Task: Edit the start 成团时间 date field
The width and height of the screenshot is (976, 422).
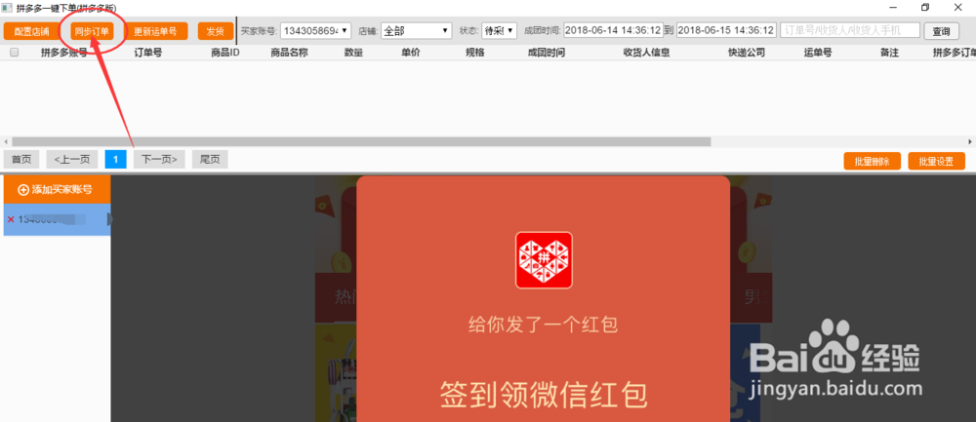Action: point(613,30)
